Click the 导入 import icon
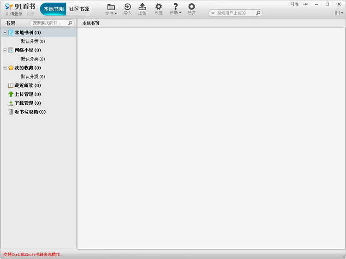The height and width of the screenshot is (259, 346). coord(127,7)
